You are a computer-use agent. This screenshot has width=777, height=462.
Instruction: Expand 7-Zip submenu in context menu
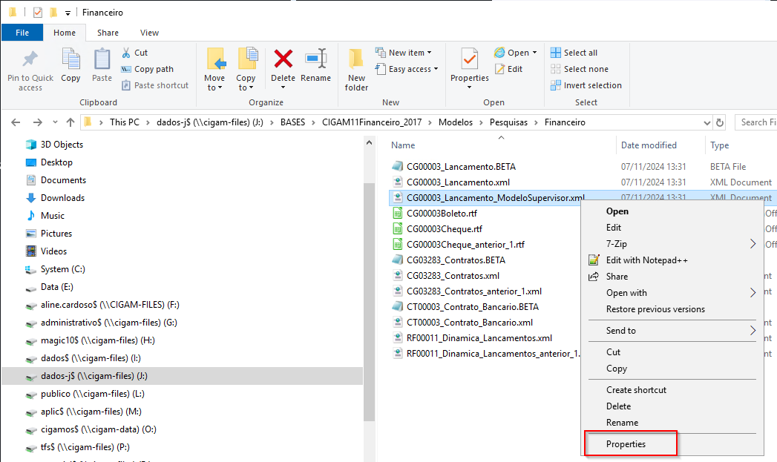tap(753, 244)
